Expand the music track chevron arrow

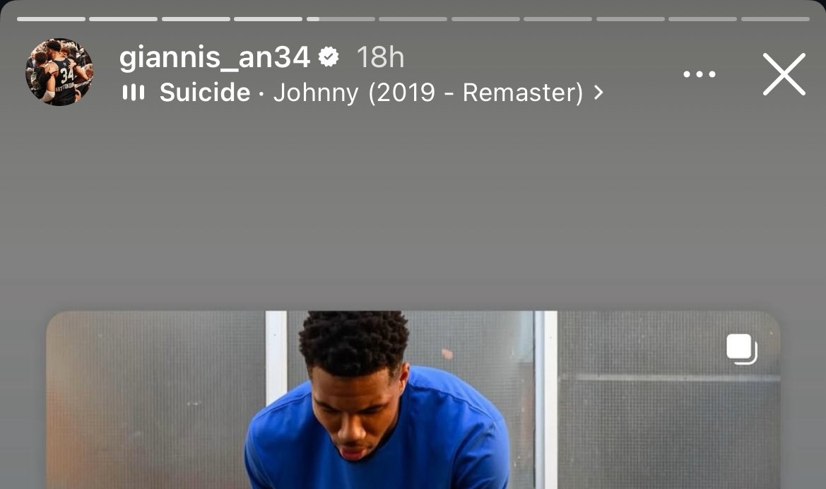(598, 93)
